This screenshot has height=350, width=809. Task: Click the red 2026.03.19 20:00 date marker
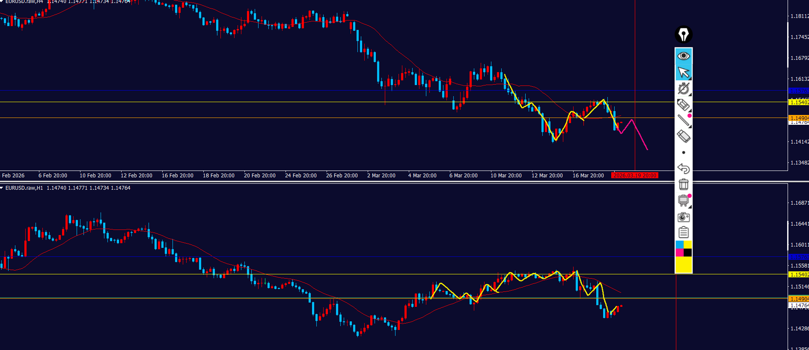(x=634, y=176)
